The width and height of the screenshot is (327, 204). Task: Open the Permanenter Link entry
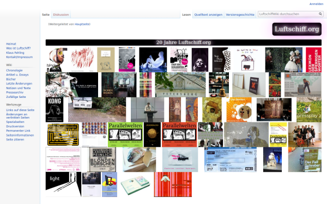tap(18, 131)
